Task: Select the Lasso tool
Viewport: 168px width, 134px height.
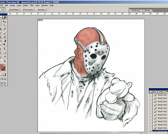Action: coord(1,25)
